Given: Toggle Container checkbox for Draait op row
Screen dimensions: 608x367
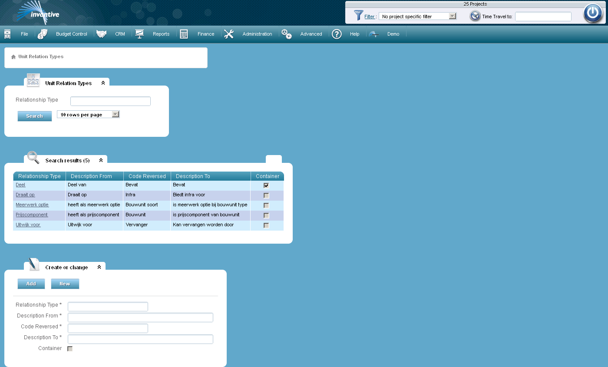Looking at the screenshot, I should [x=266, y=195].
